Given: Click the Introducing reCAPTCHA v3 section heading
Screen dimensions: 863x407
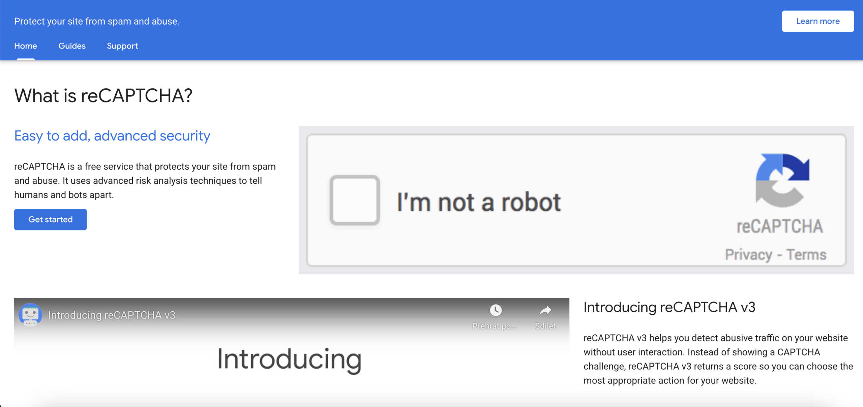Looking at the screenshot, I should (669, 307).
